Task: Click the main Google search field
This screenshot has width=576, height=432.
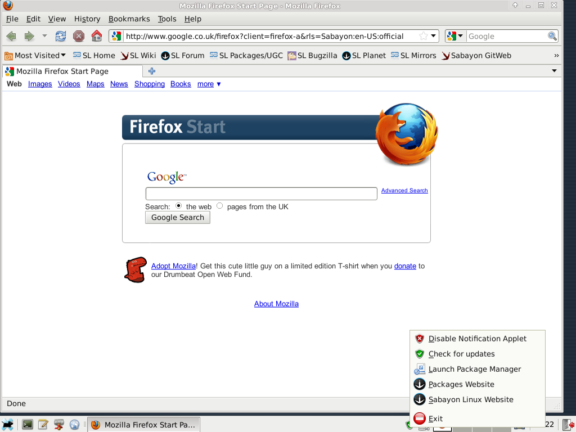Action: click(261, 193)
